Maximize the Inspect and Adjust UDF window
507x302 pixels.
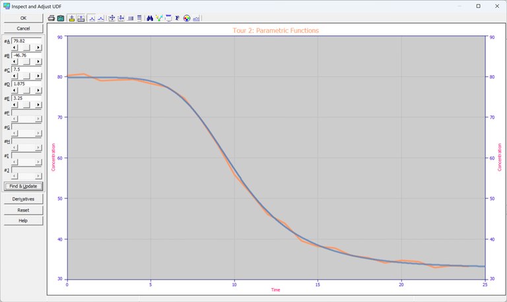click(478, 6)
